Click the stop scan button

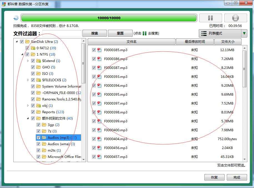(235, 18)
